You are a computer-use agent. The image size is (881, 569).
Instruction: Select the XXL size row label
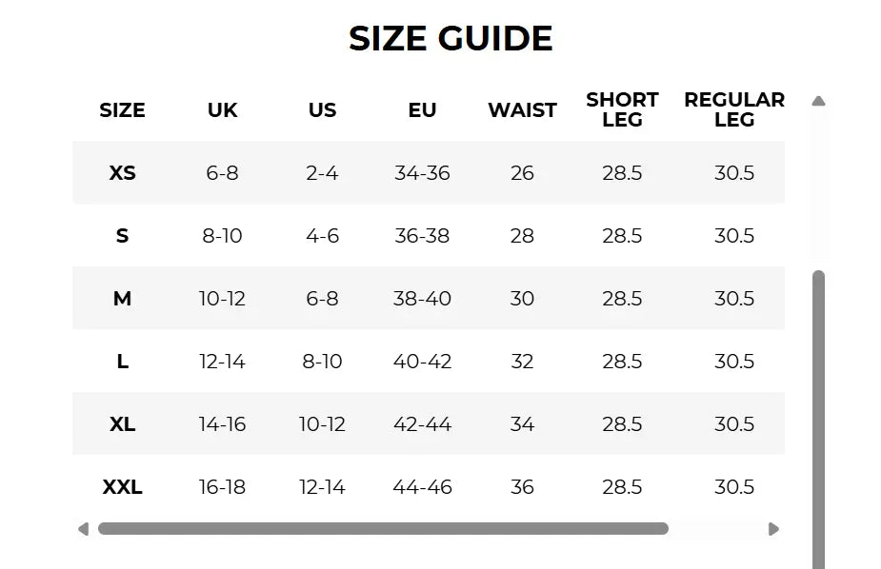[x=123, y=486]
